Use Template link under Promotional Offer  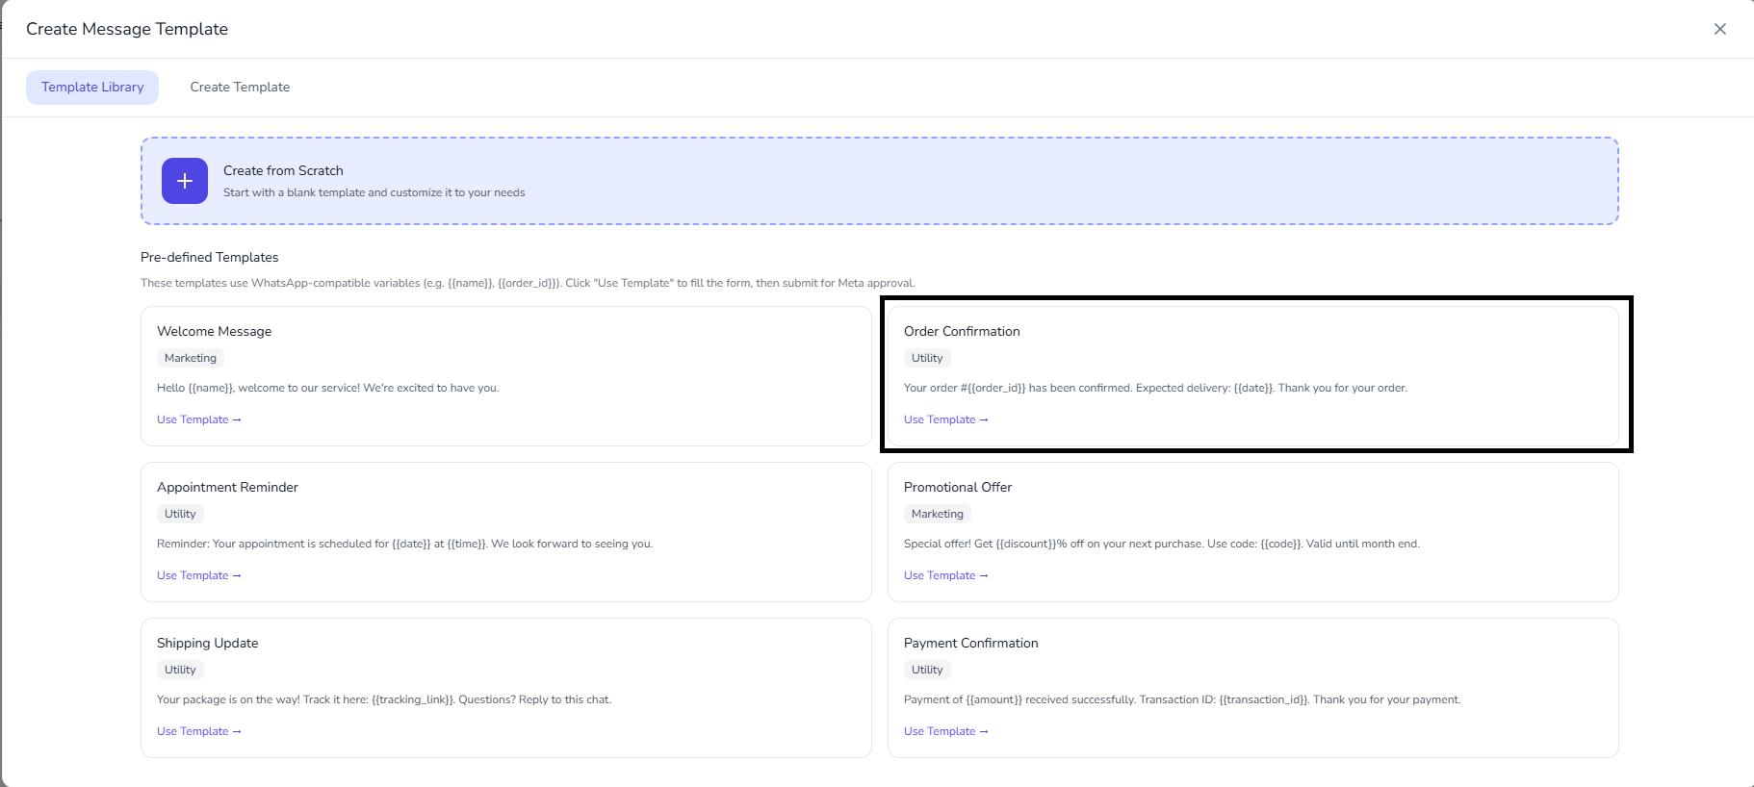point(945,575)
